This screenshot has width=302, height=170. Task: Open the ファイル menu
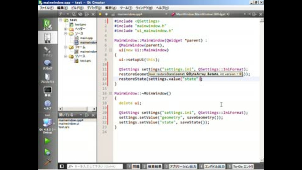point(47,8)
